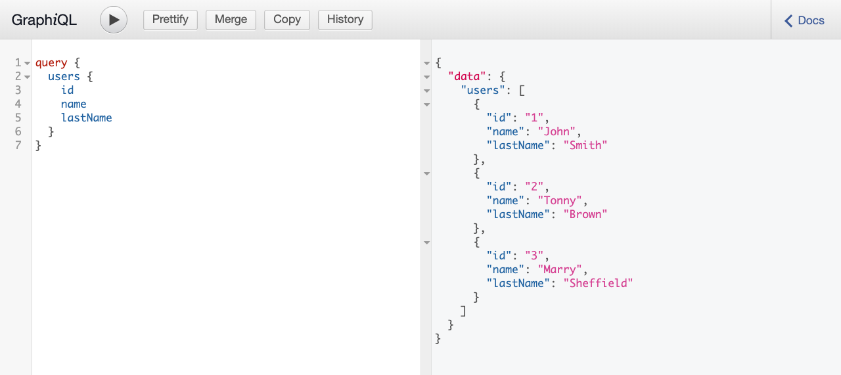
Task: Fold the root result object arrow
Action: coord(426,63)
